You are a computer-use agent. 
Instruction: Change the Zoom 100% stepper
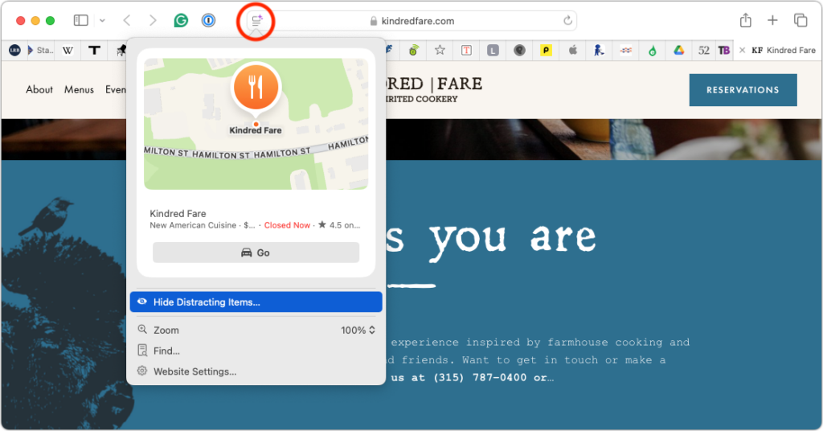[358, 330]
